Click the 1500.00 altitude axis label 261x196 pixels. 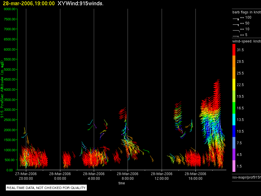click(10, 140)
